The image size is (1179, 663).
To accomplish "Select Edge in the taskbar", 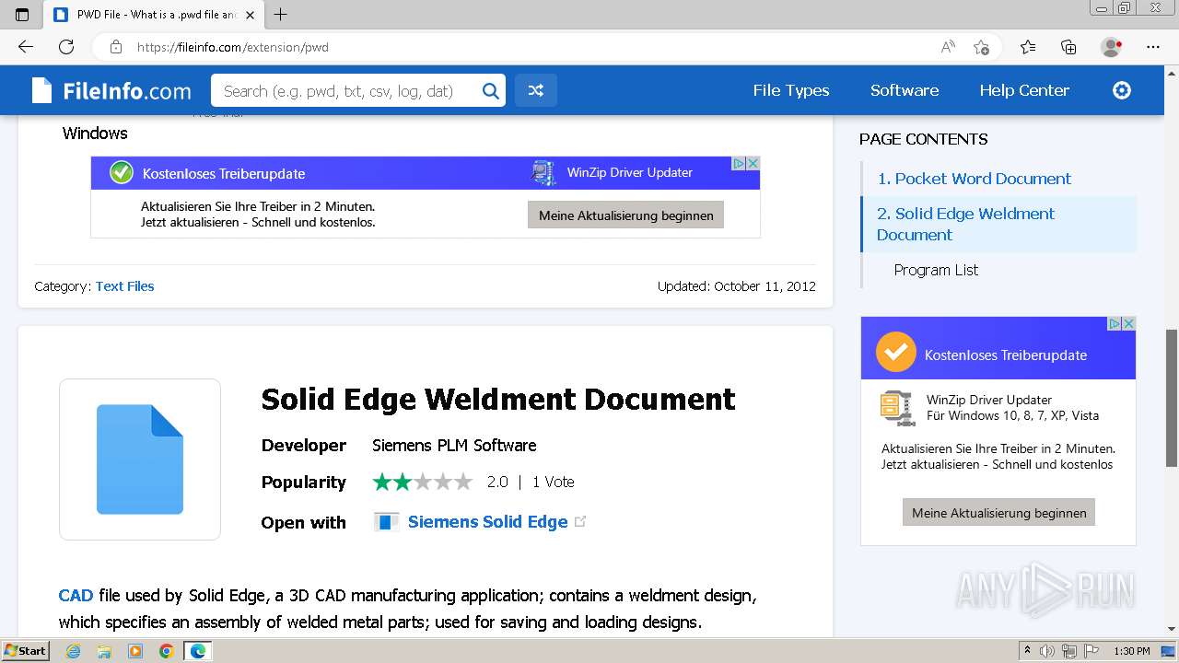I will 197,651.
